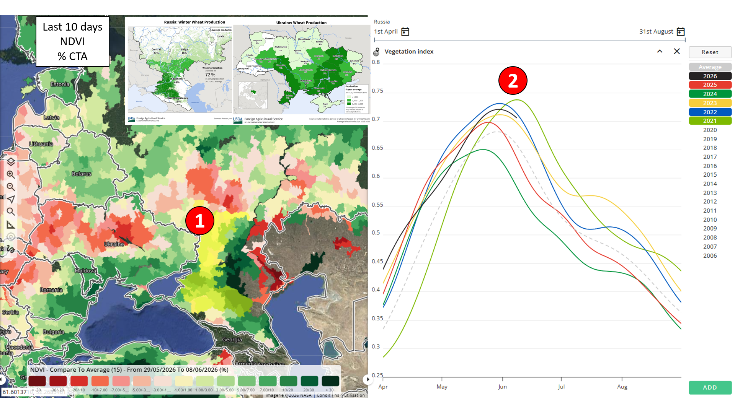Screen dimensions: 735x413
Task: Open the 31st August end date calendar
Action: click(x=681, y=31)
